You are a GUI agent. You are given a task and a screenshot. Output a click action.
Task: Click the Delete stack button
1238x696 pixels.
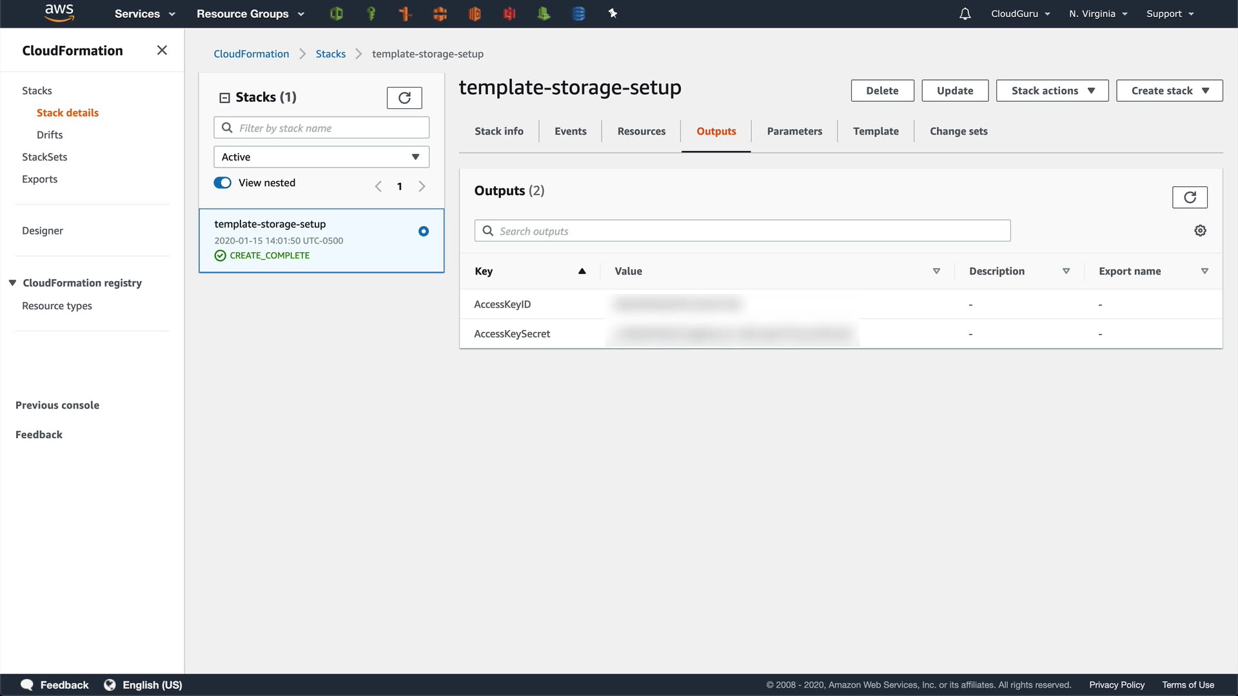tap(881, 91)
